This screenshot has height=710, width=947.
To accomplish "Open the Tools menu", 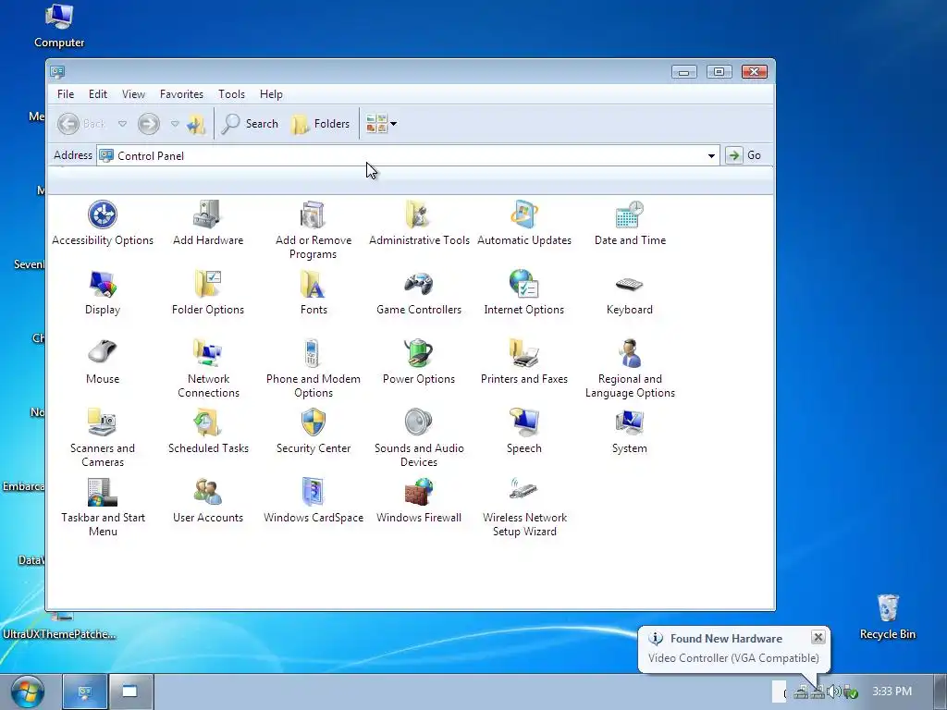I will [x=231, y=94].
